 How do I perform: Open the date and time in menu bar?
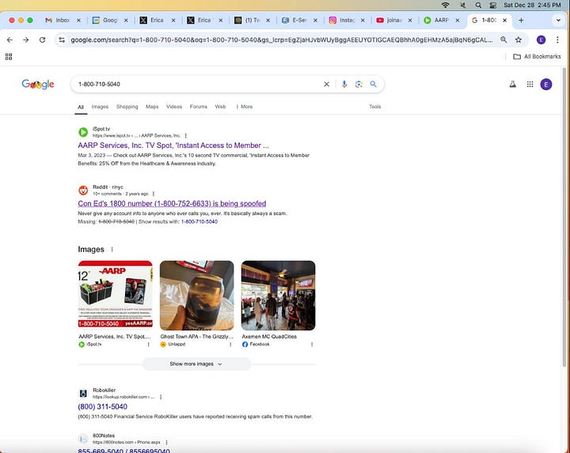(532, 5)
